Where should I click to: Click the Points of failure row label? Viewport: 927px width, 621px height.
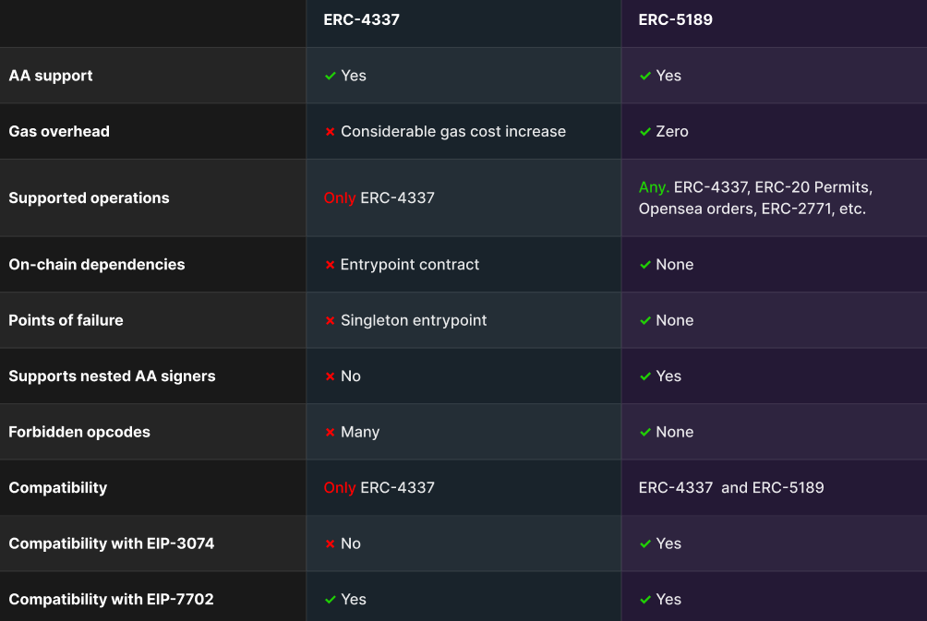click(66, 320)
